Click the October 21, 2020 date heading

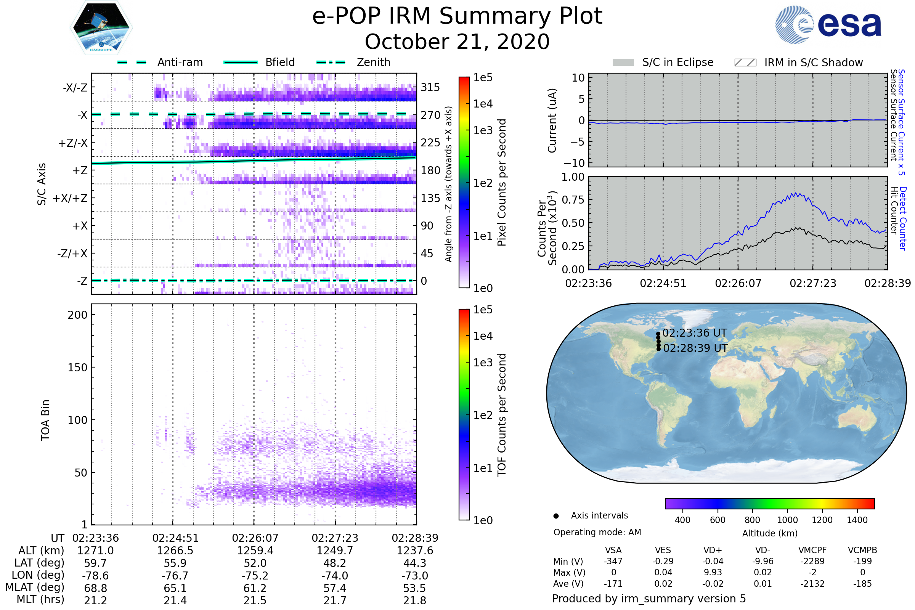click(x=457, y=42)
